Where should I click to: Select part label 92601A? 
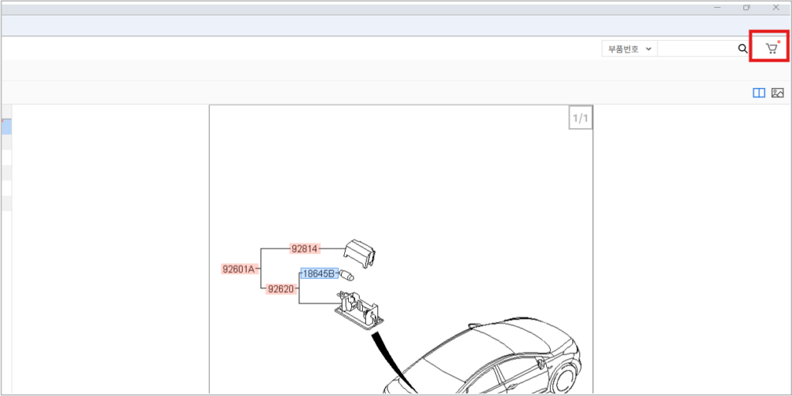(237, 269)
